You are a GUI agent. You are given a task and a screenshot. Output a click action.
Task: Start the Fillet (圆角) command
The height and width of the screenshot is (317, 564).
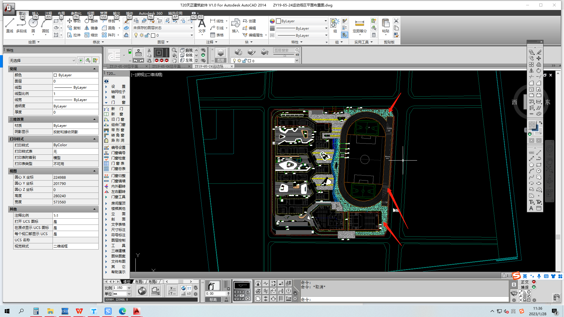(109, 28)
